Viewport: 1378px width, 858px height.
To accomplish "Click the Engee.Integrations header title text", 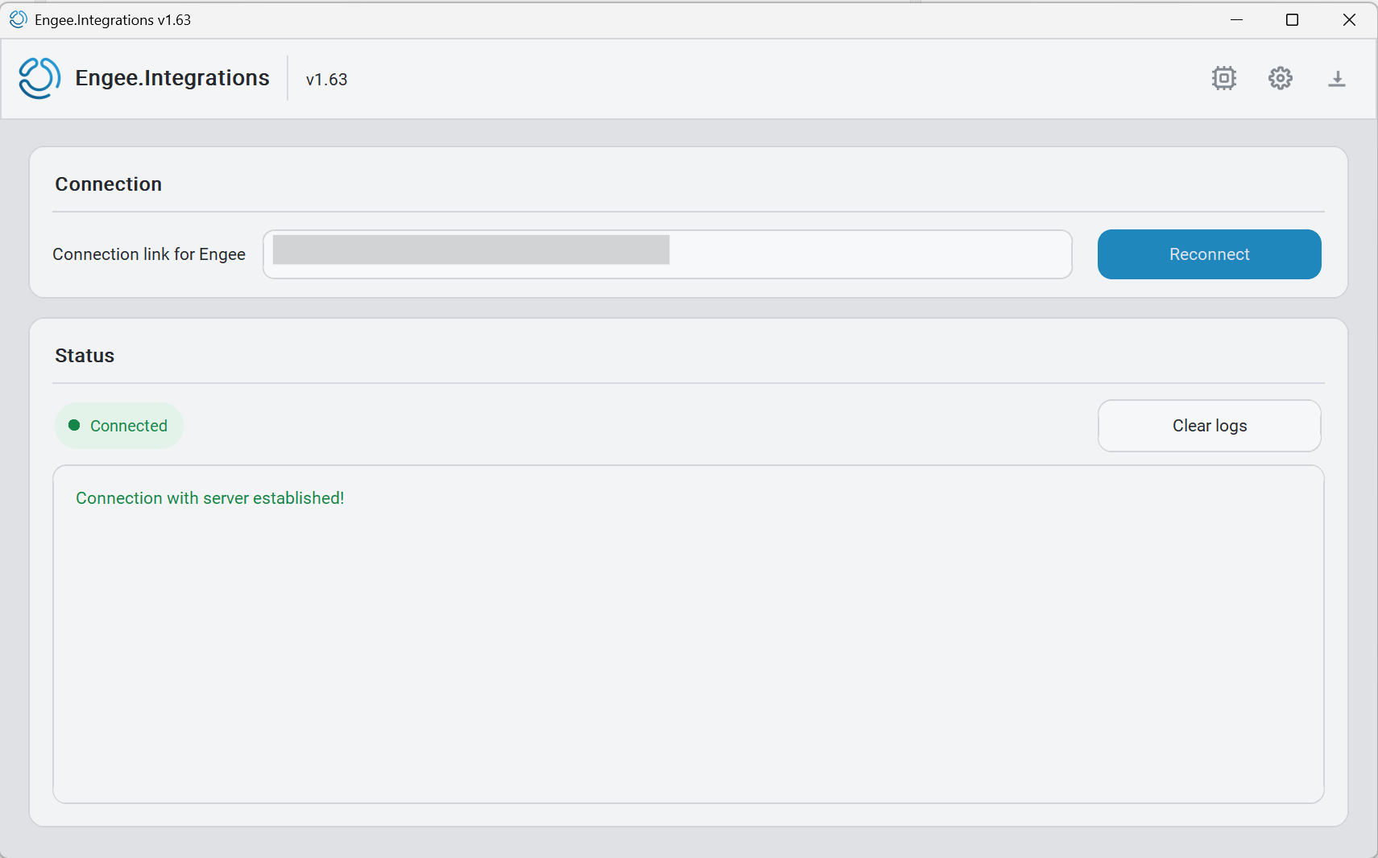I will [x=172, y=78].
